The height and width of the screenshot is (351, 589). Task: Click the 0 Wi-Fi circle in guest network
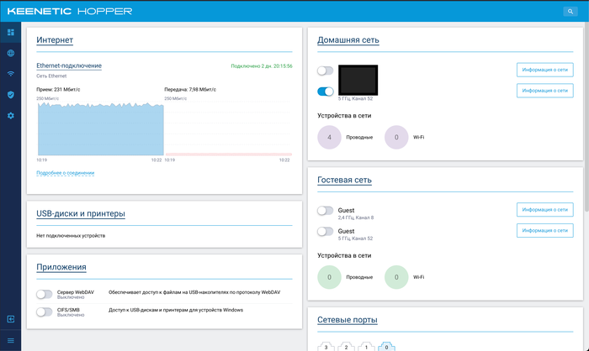click(x=396, y=277)
